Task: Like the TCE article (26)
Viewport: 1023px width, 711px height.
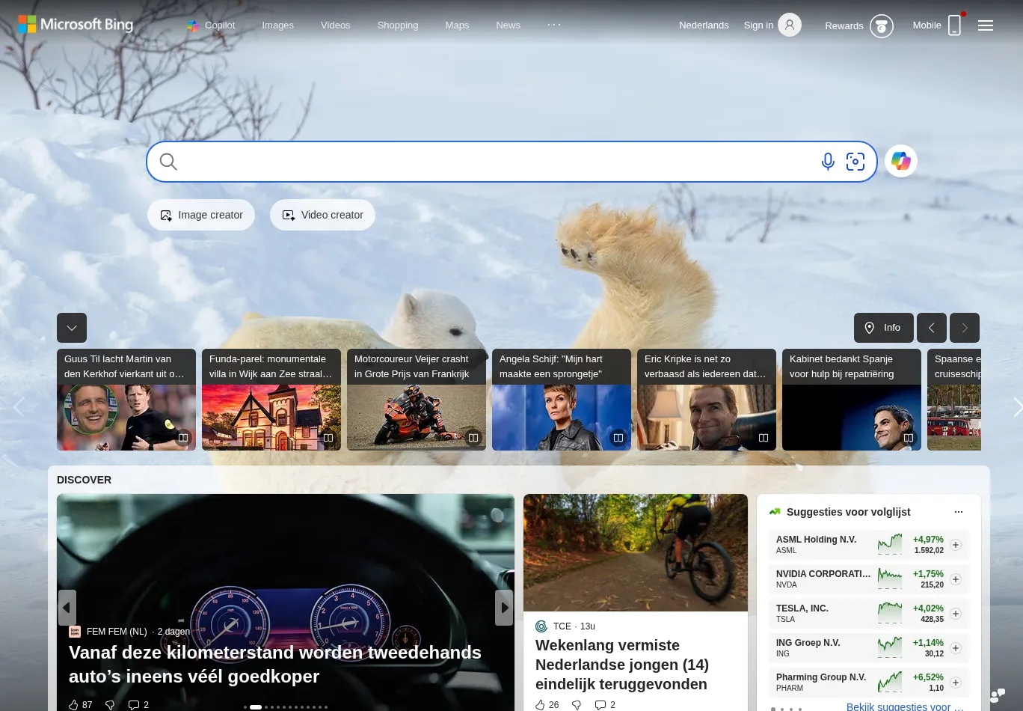Action: click(547, 705)
